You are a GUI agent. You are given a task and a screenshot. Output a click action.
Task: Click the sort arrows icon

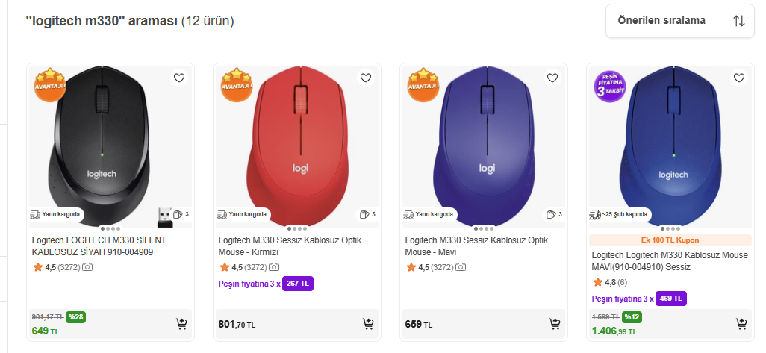(x=739, y=21)
